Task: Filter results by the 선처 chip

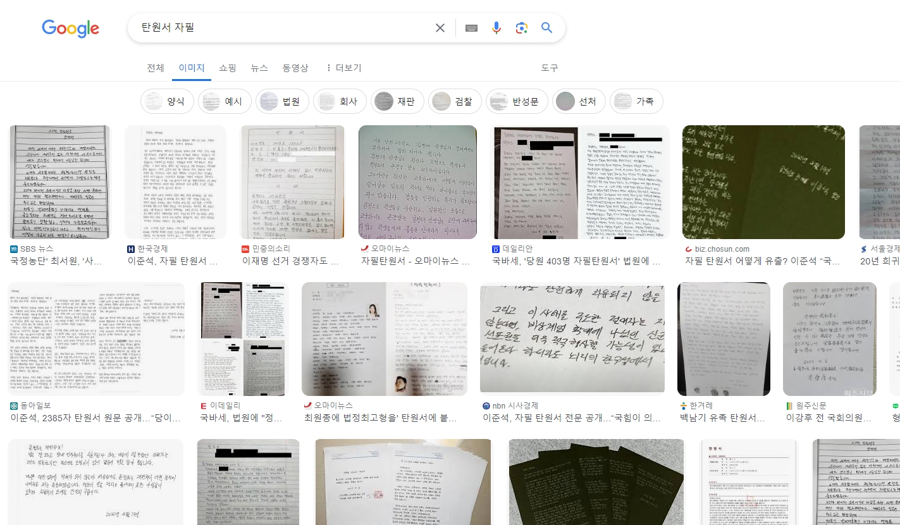Action: (579, 101)
